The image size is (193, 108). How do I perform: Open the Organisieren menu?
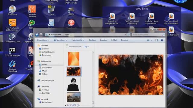click(43, 40)
